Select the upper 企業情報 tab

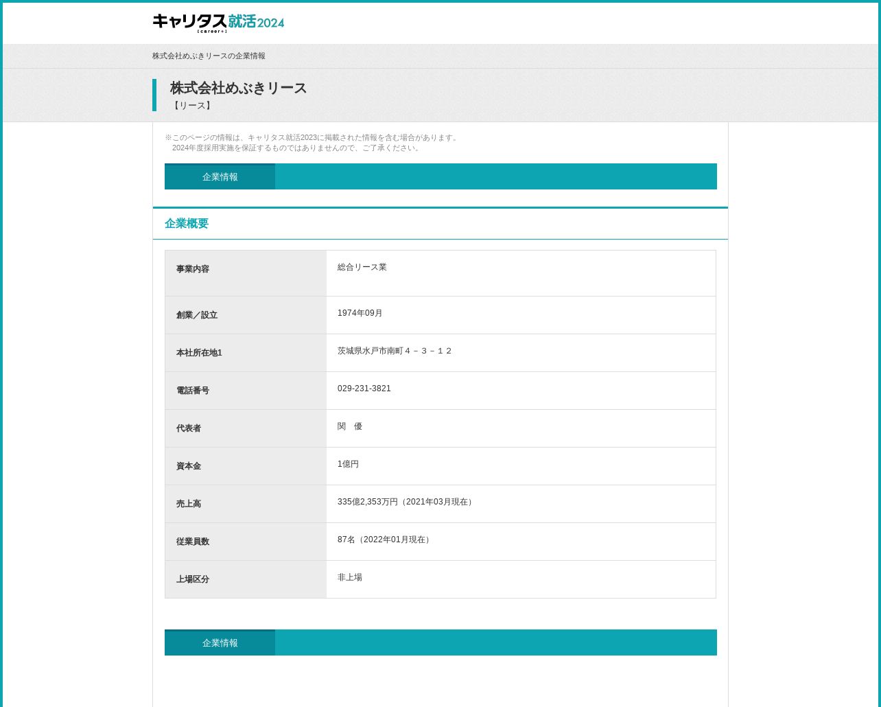pyautogui.click(x=220, y=176)
